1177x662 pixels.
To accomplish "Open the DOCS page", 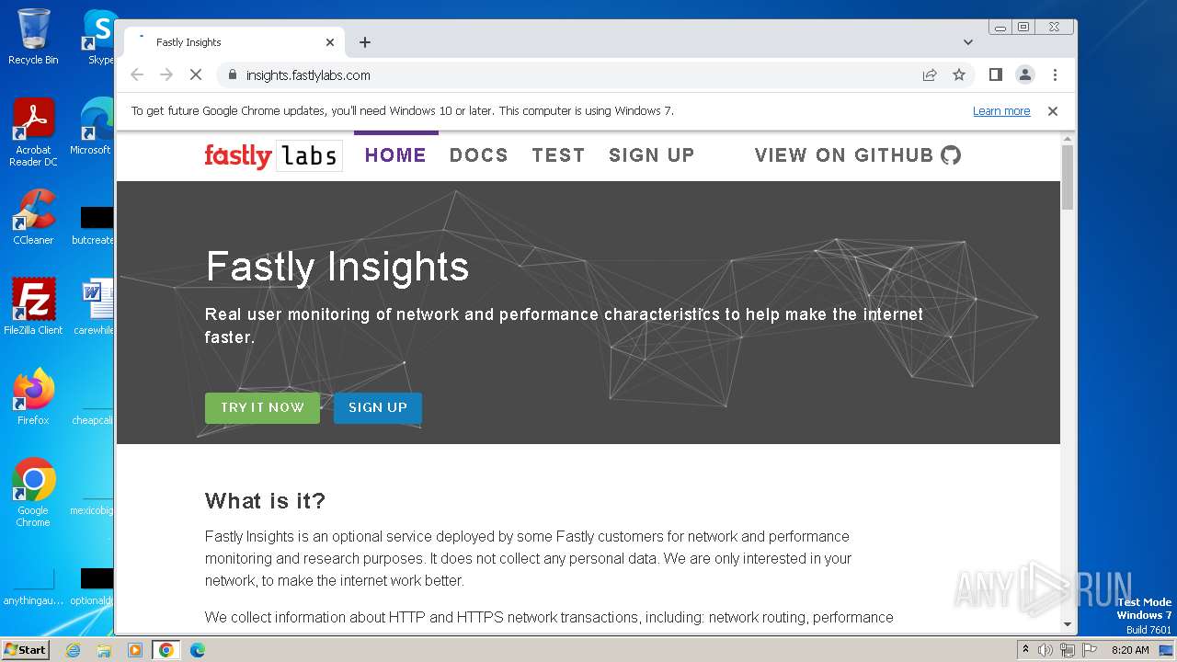I will pos(479,155).
